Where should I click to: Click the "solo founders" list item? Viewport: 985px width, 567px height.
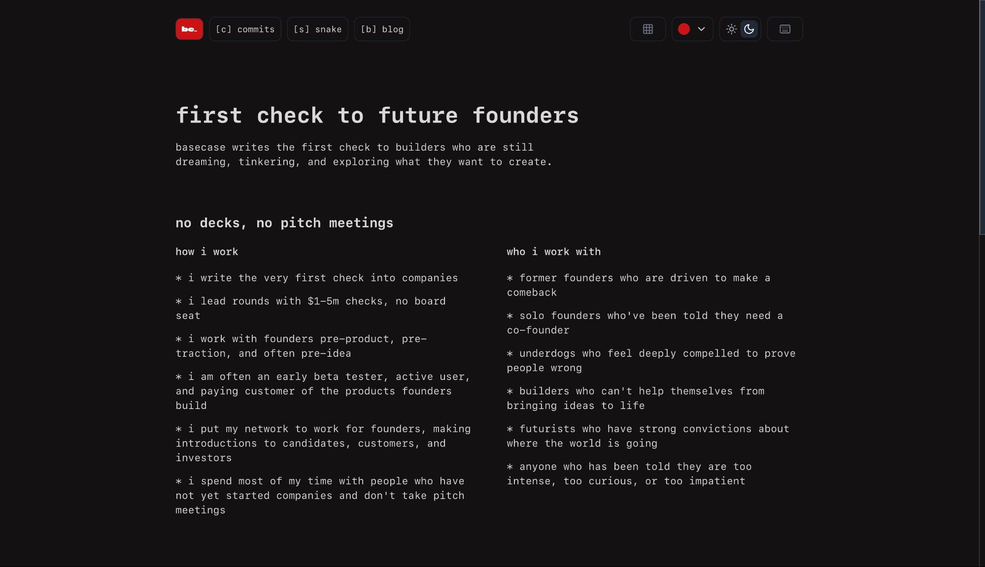coord(645,323)
